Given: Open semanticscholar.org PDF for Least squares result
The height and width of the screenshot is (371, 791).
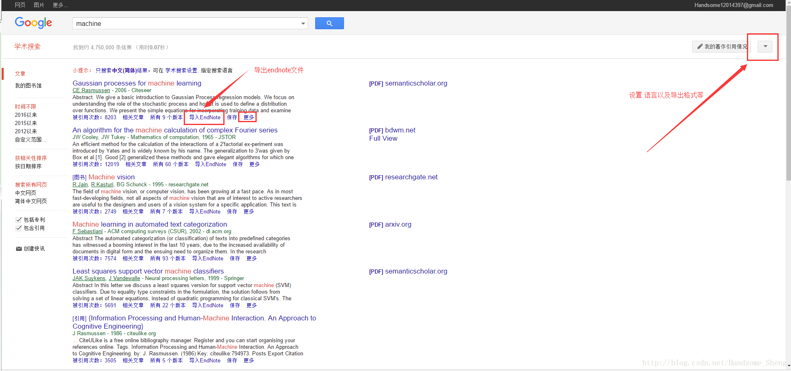Looking at the screenshot, I should click(408, 271).
